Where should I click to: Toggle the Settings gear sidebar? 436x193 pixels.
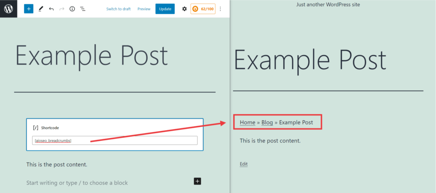pos(184,9)
